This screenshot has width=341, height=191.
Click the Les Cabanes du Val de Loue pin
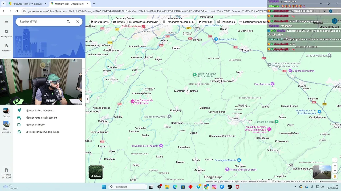(133, 101)
